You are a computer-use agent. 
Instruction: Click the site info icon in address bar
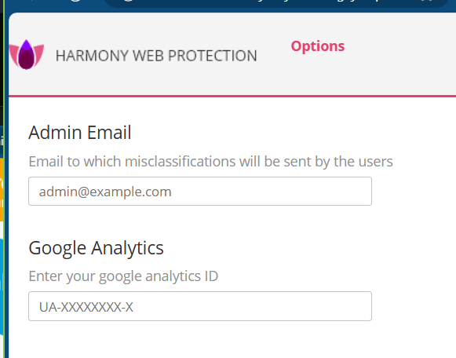[x=128, y=1]
